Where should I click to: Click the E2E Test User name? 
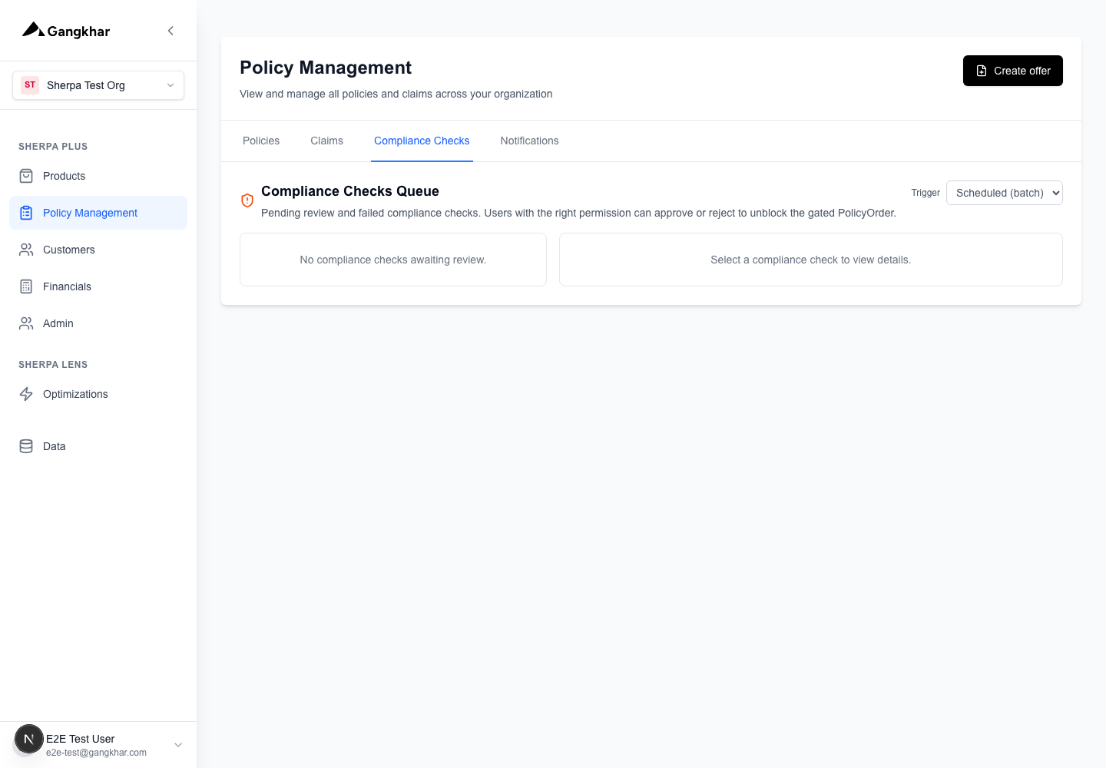click(81, 739)
